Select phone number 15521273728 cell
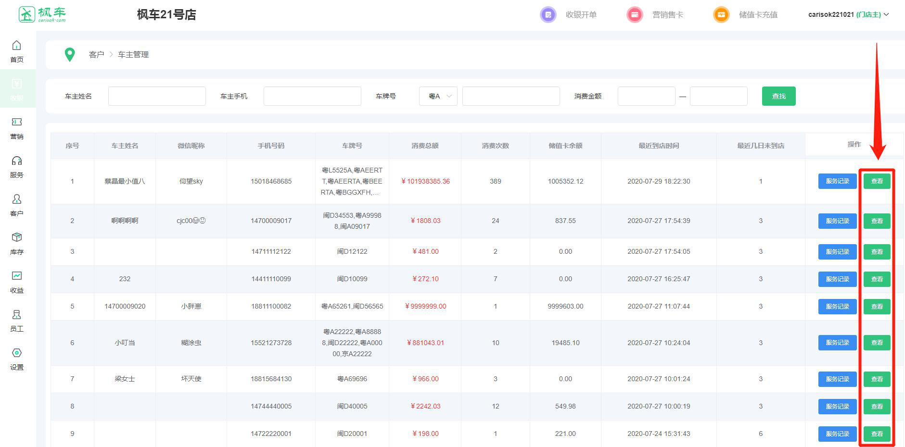Viewport: 905px width, 447px height. 271,343
